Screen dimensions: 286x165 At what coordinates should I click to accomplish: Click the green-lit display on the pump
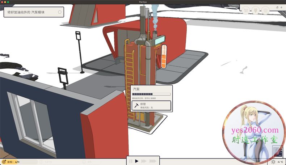[158, 41]
